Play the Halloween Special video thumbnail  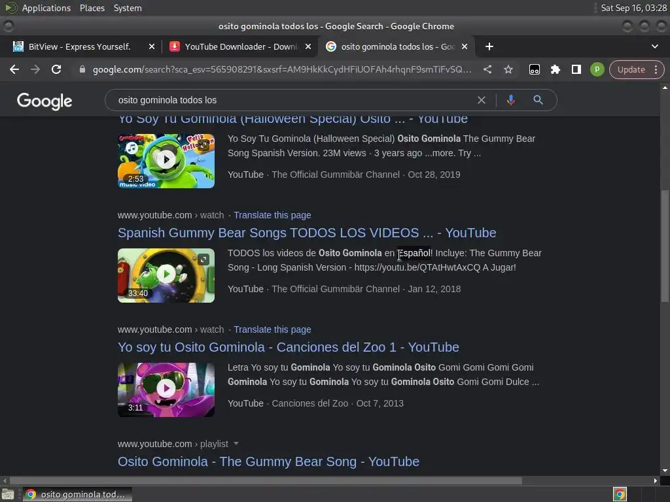pos(166,161)
